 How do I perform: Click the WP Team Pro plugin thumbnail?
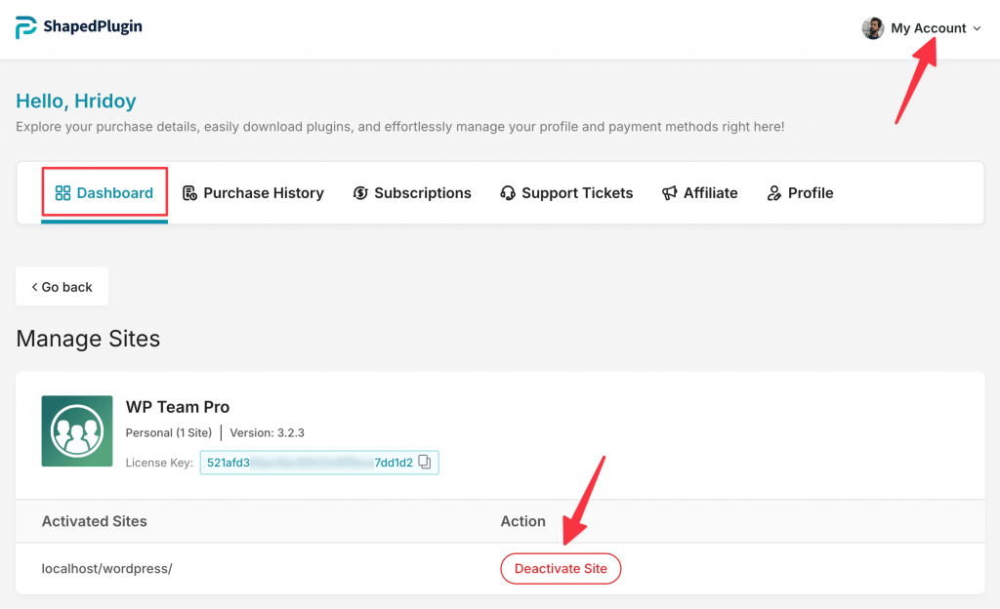pos(77,431)
